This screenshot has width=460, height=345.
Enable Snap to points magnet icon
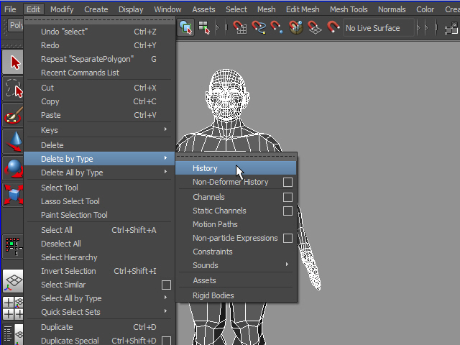277,27
